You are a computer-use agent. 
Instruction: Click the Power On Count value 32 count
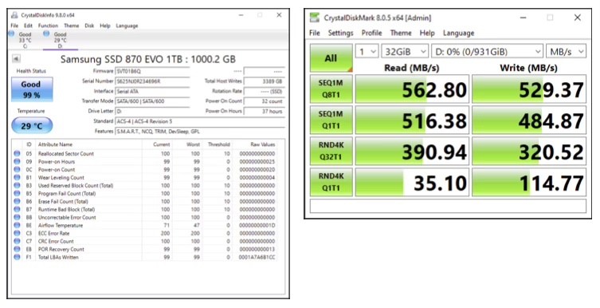tap(264, 101)
